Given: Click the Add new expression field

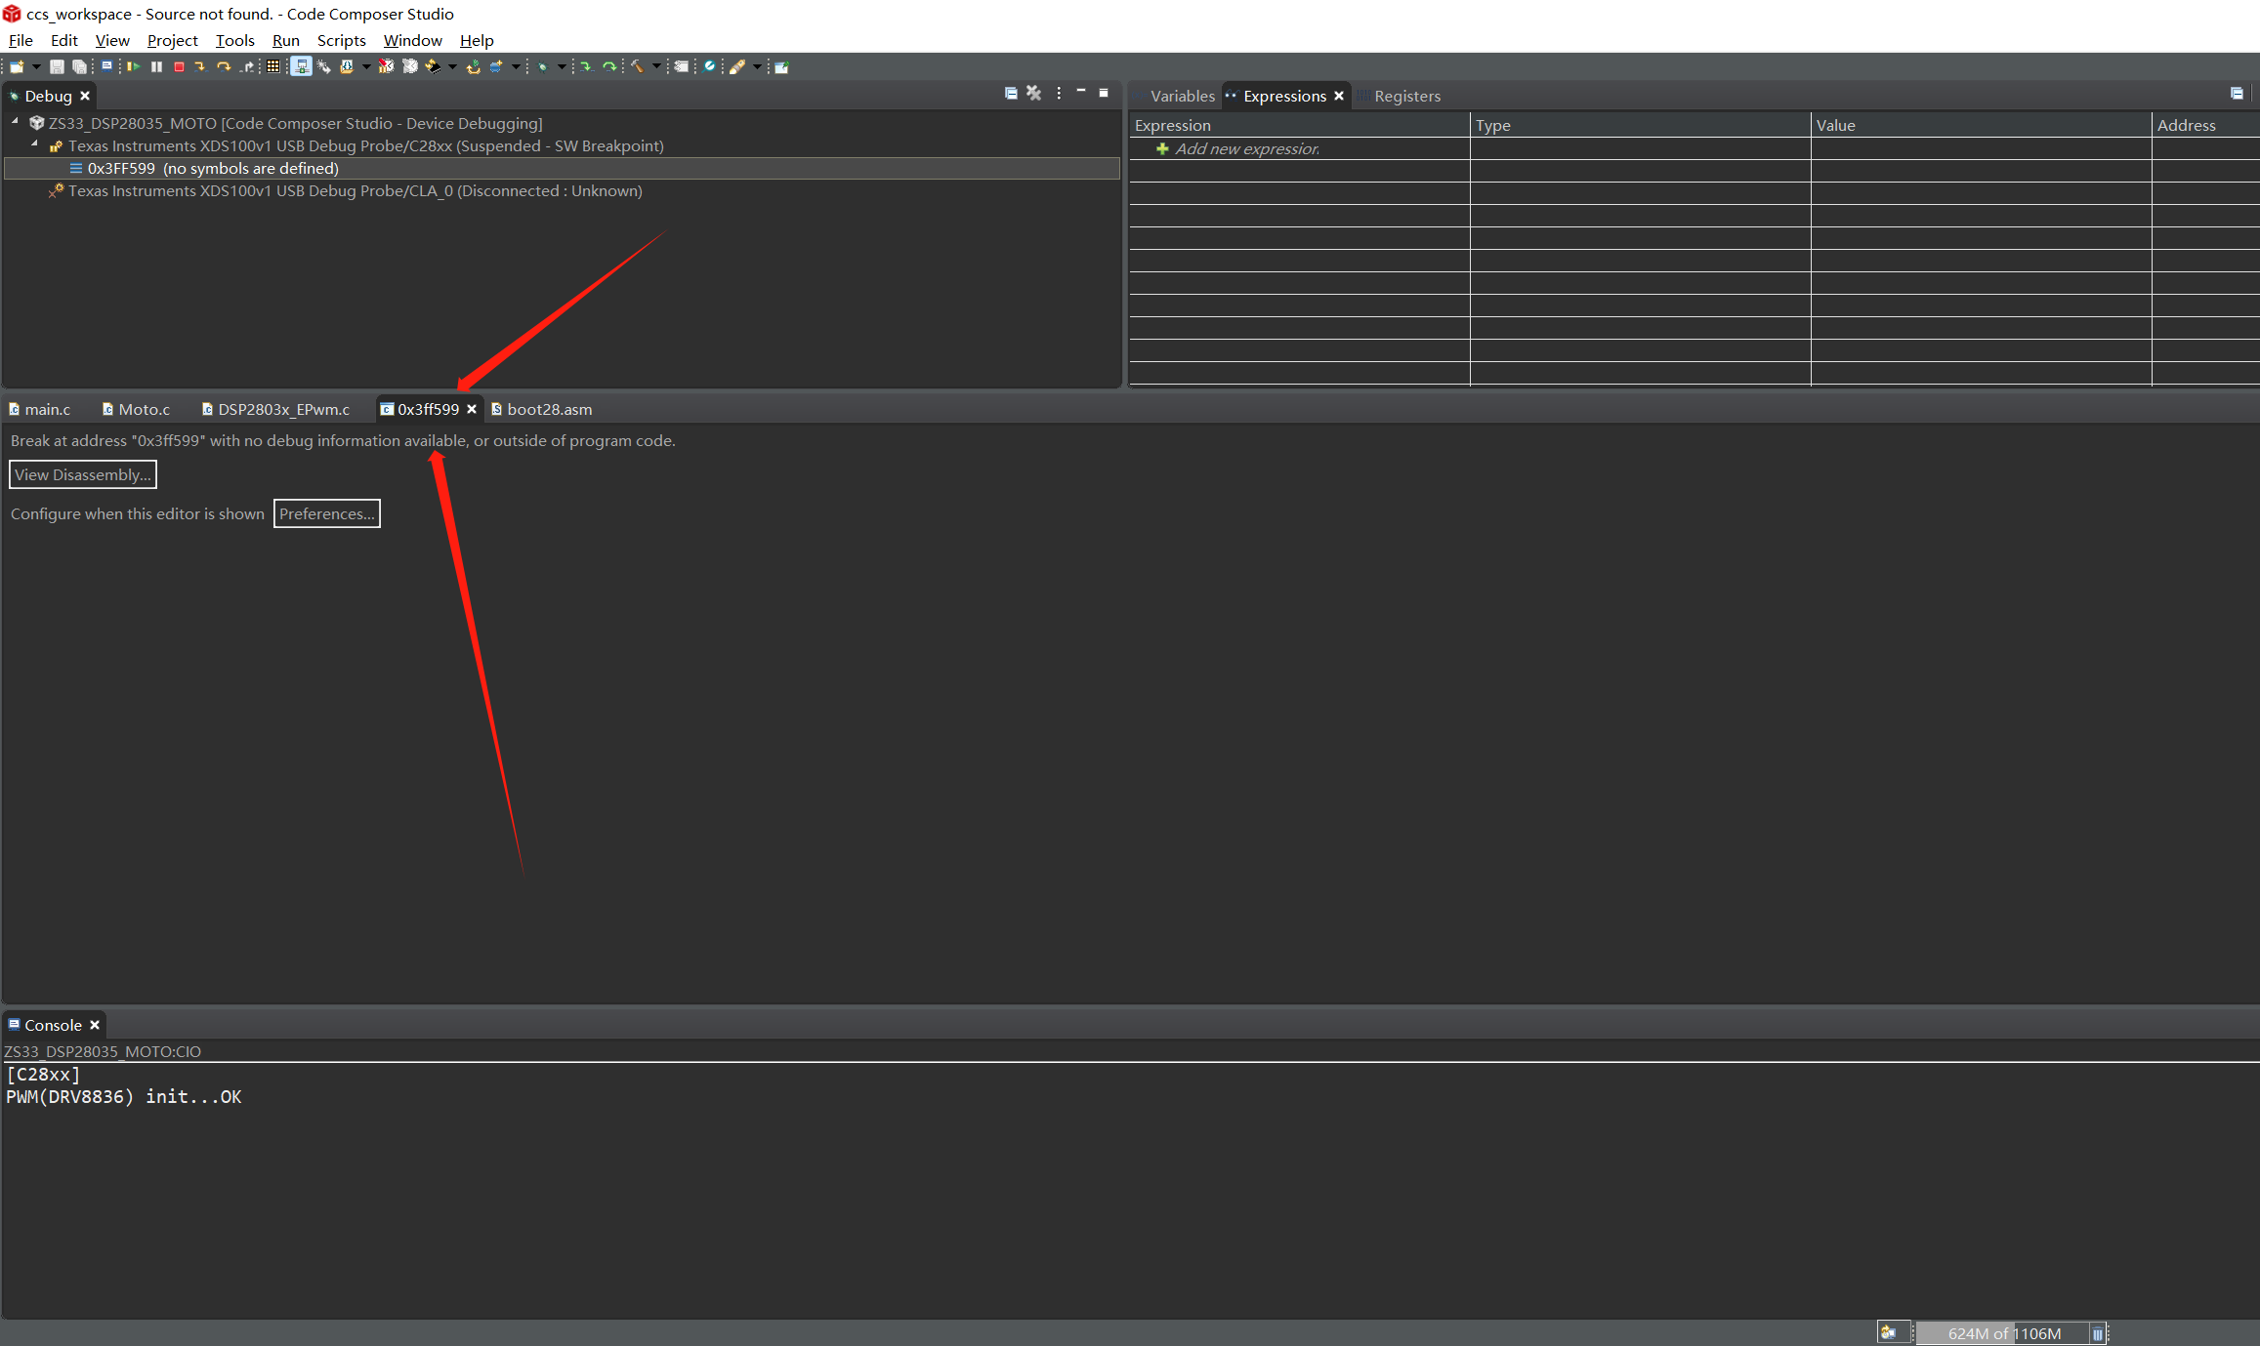Looking at the screenshot, I should (x=1246, y=148).
